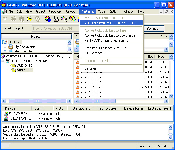Click the Free Space: 1588MB status text
Screen dimensions: 175x150
tap(153, 146)
